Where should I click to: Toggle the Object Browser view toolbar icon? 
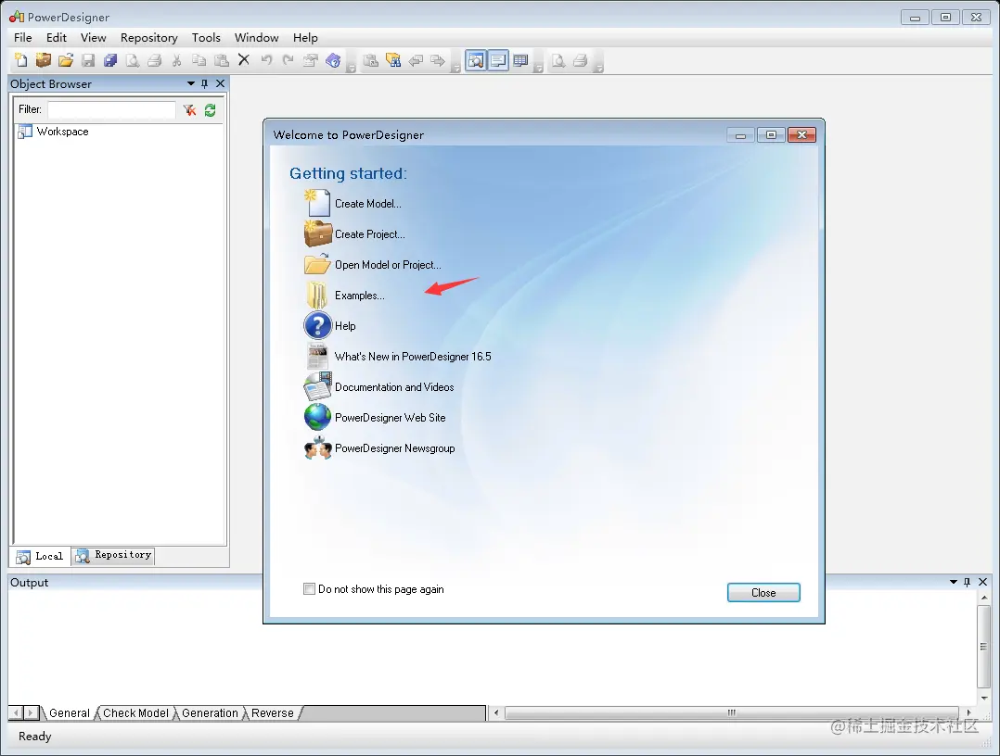(x=476, y=60)
